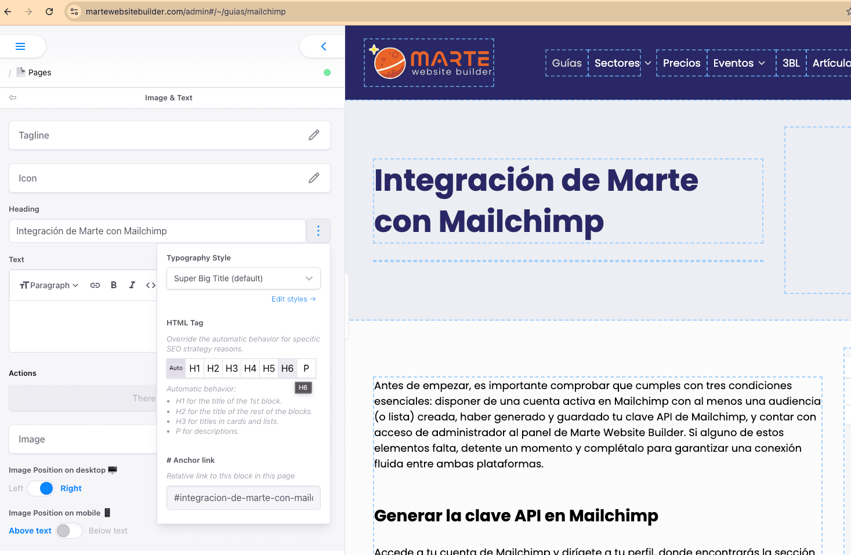Image resolution: width=851 pixels, height=555 pixels.
Task: Select the H2 HTML tag option
Action: [213, 368]
